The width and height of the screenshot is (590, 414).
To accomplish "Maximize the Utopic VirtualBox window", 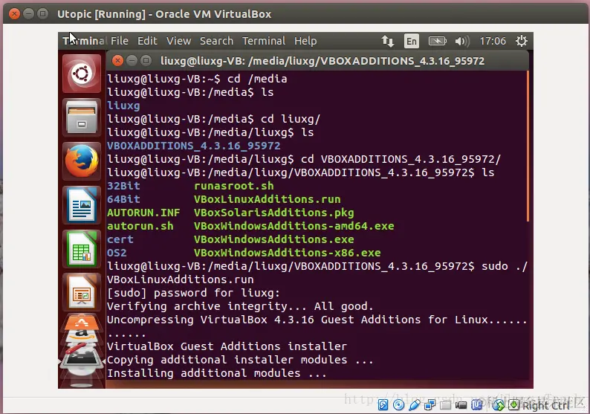I will (x=43, y=14).
